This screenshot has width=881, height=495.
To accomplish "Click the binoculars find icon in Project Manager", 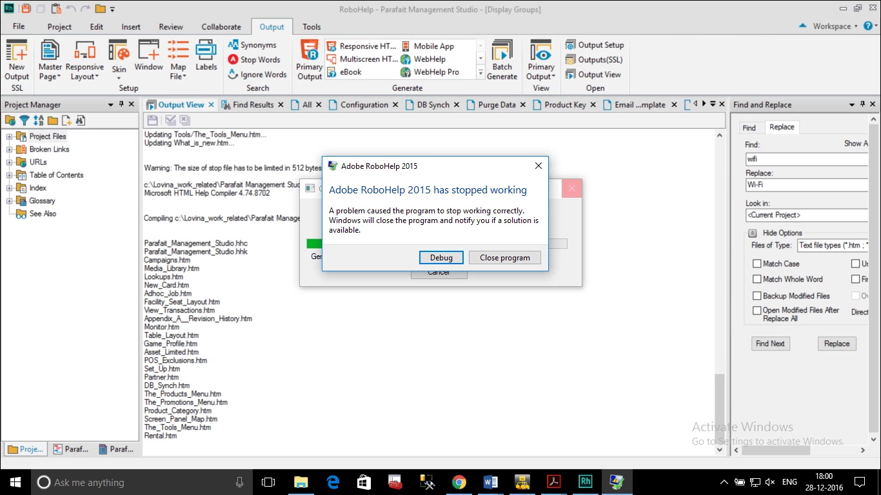I will coord(80,121).
